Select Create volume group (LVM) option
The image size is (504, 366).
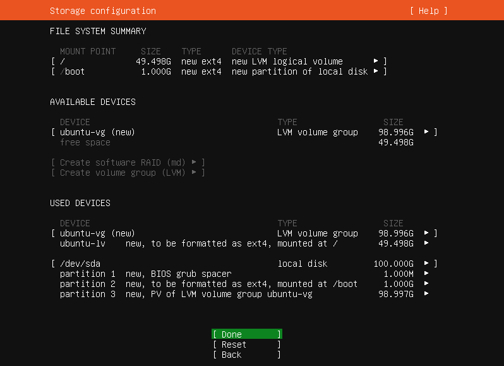pyautogui.click(x=128, y=173)
